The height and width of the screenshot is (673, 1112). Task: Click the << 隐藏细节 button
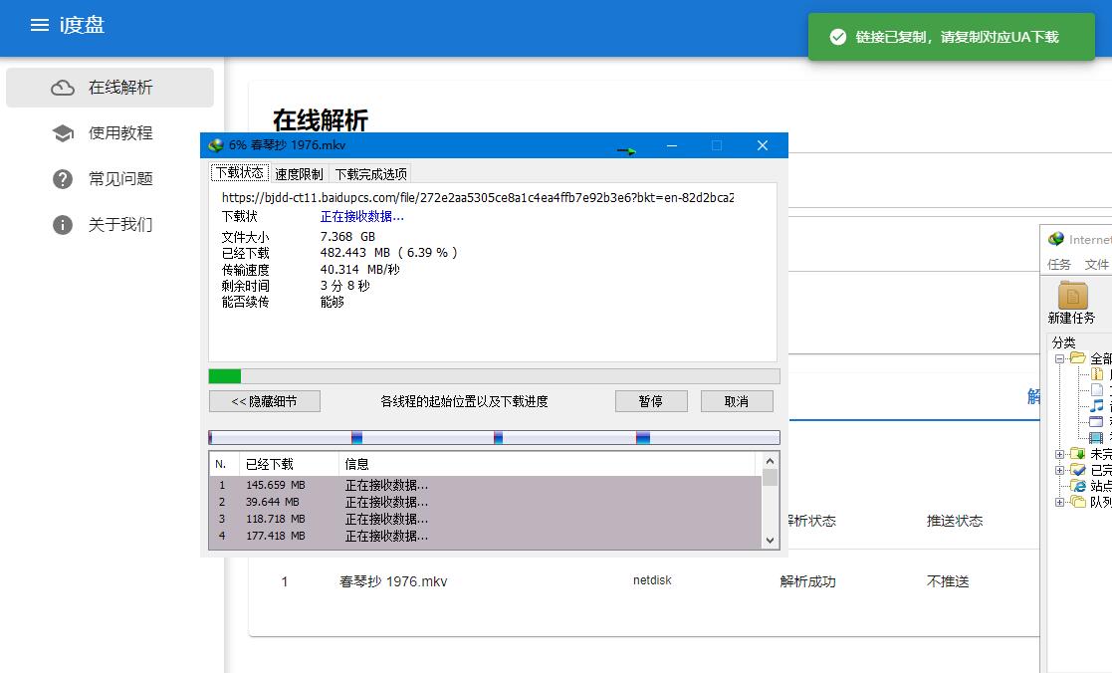coord(265,401)
